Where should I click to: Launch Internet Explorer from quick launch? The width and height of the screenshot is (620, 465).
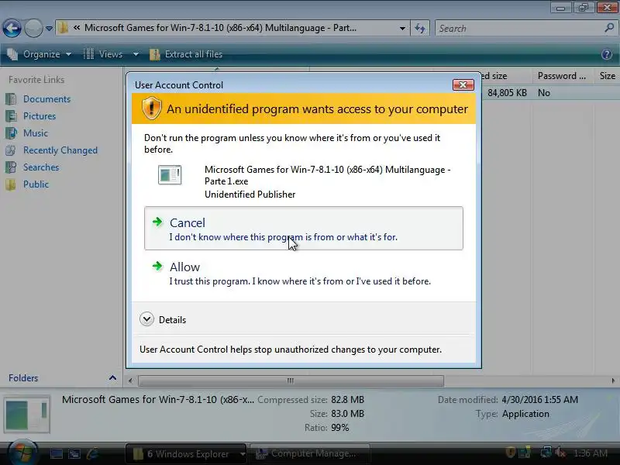click(92, 453)
